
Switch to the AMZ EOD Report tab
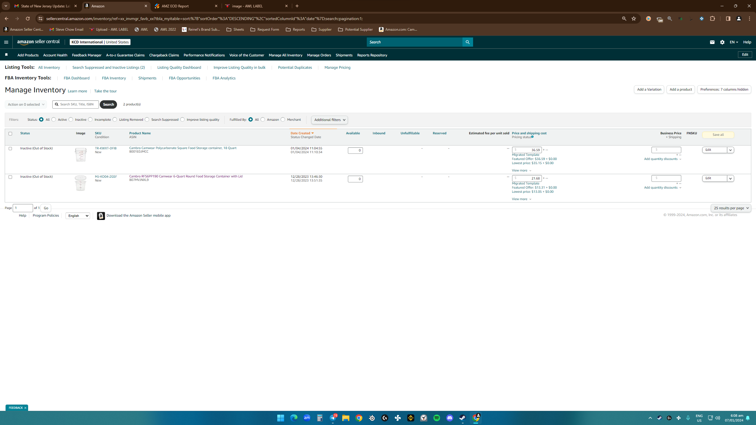[x=186, y=6]
